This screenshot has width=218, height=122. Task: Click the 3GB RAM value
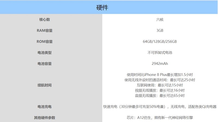click(160, 31)
